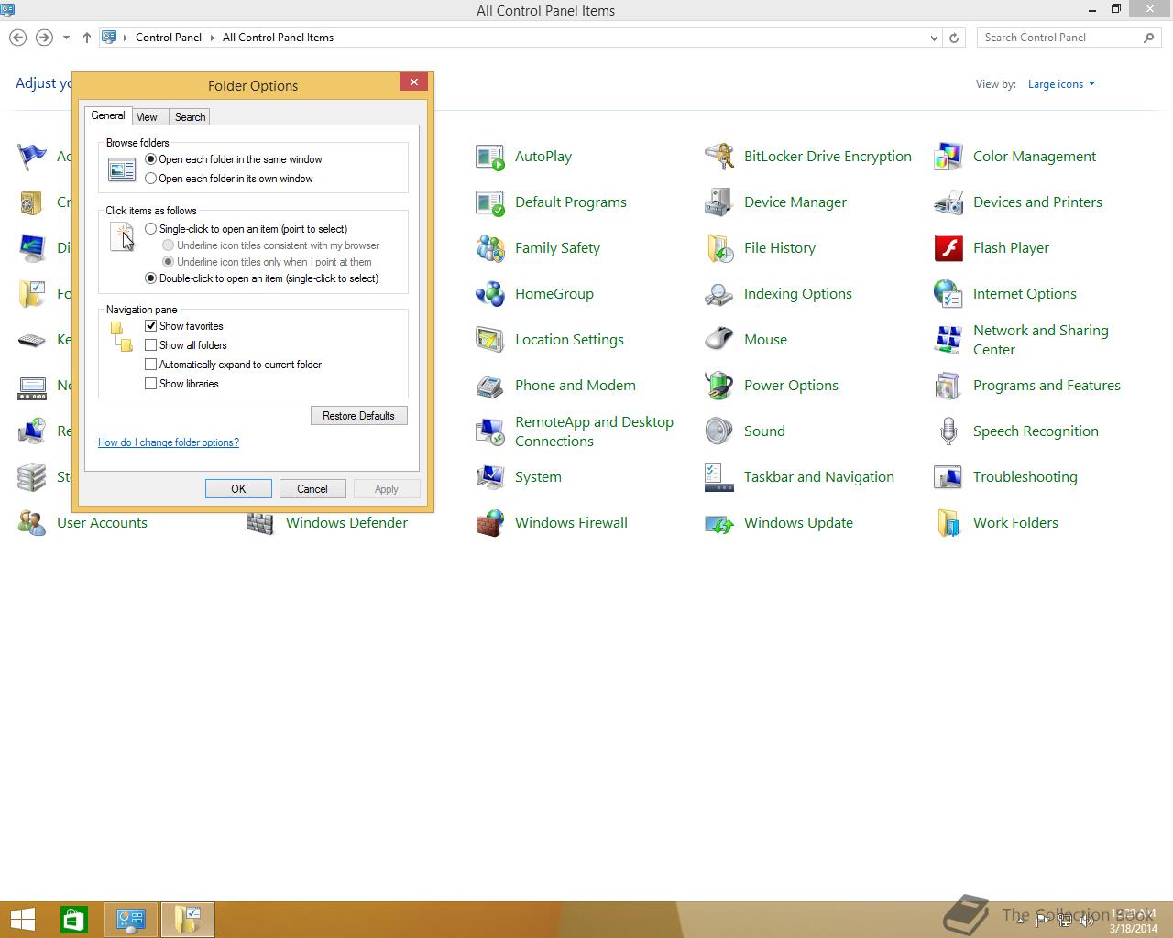Expand the View by Large icons dropdown

(1061, 84)
